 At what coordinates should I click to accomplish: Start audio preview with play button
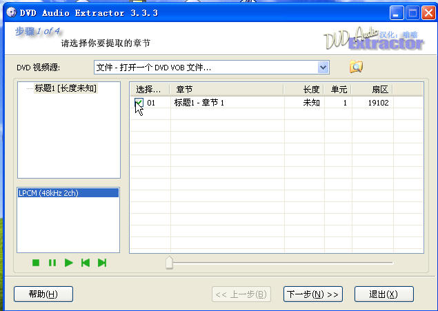[x=68, y=263]
